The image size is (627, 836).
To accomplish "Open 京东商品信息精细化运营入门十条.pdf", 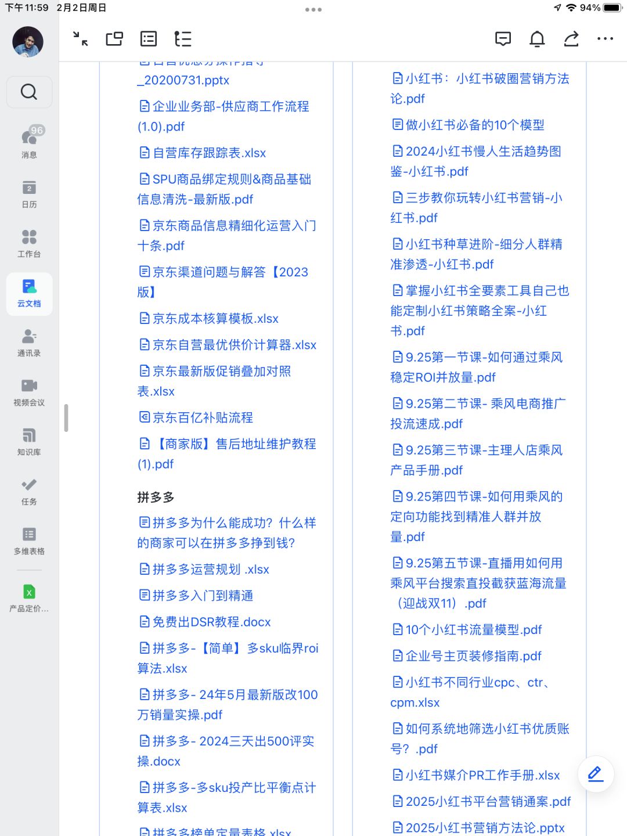I will (x=227, y=236).
